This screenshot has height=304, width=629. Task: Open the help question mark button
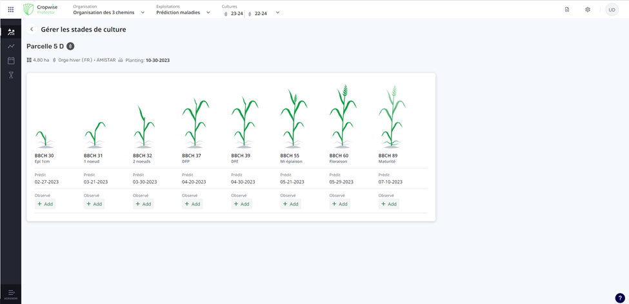(619, 298)
